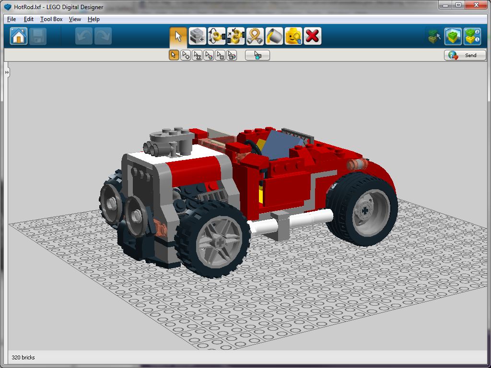Screen dimensions: 491x368
Task: Select the Flex tool
Action: 255,35
